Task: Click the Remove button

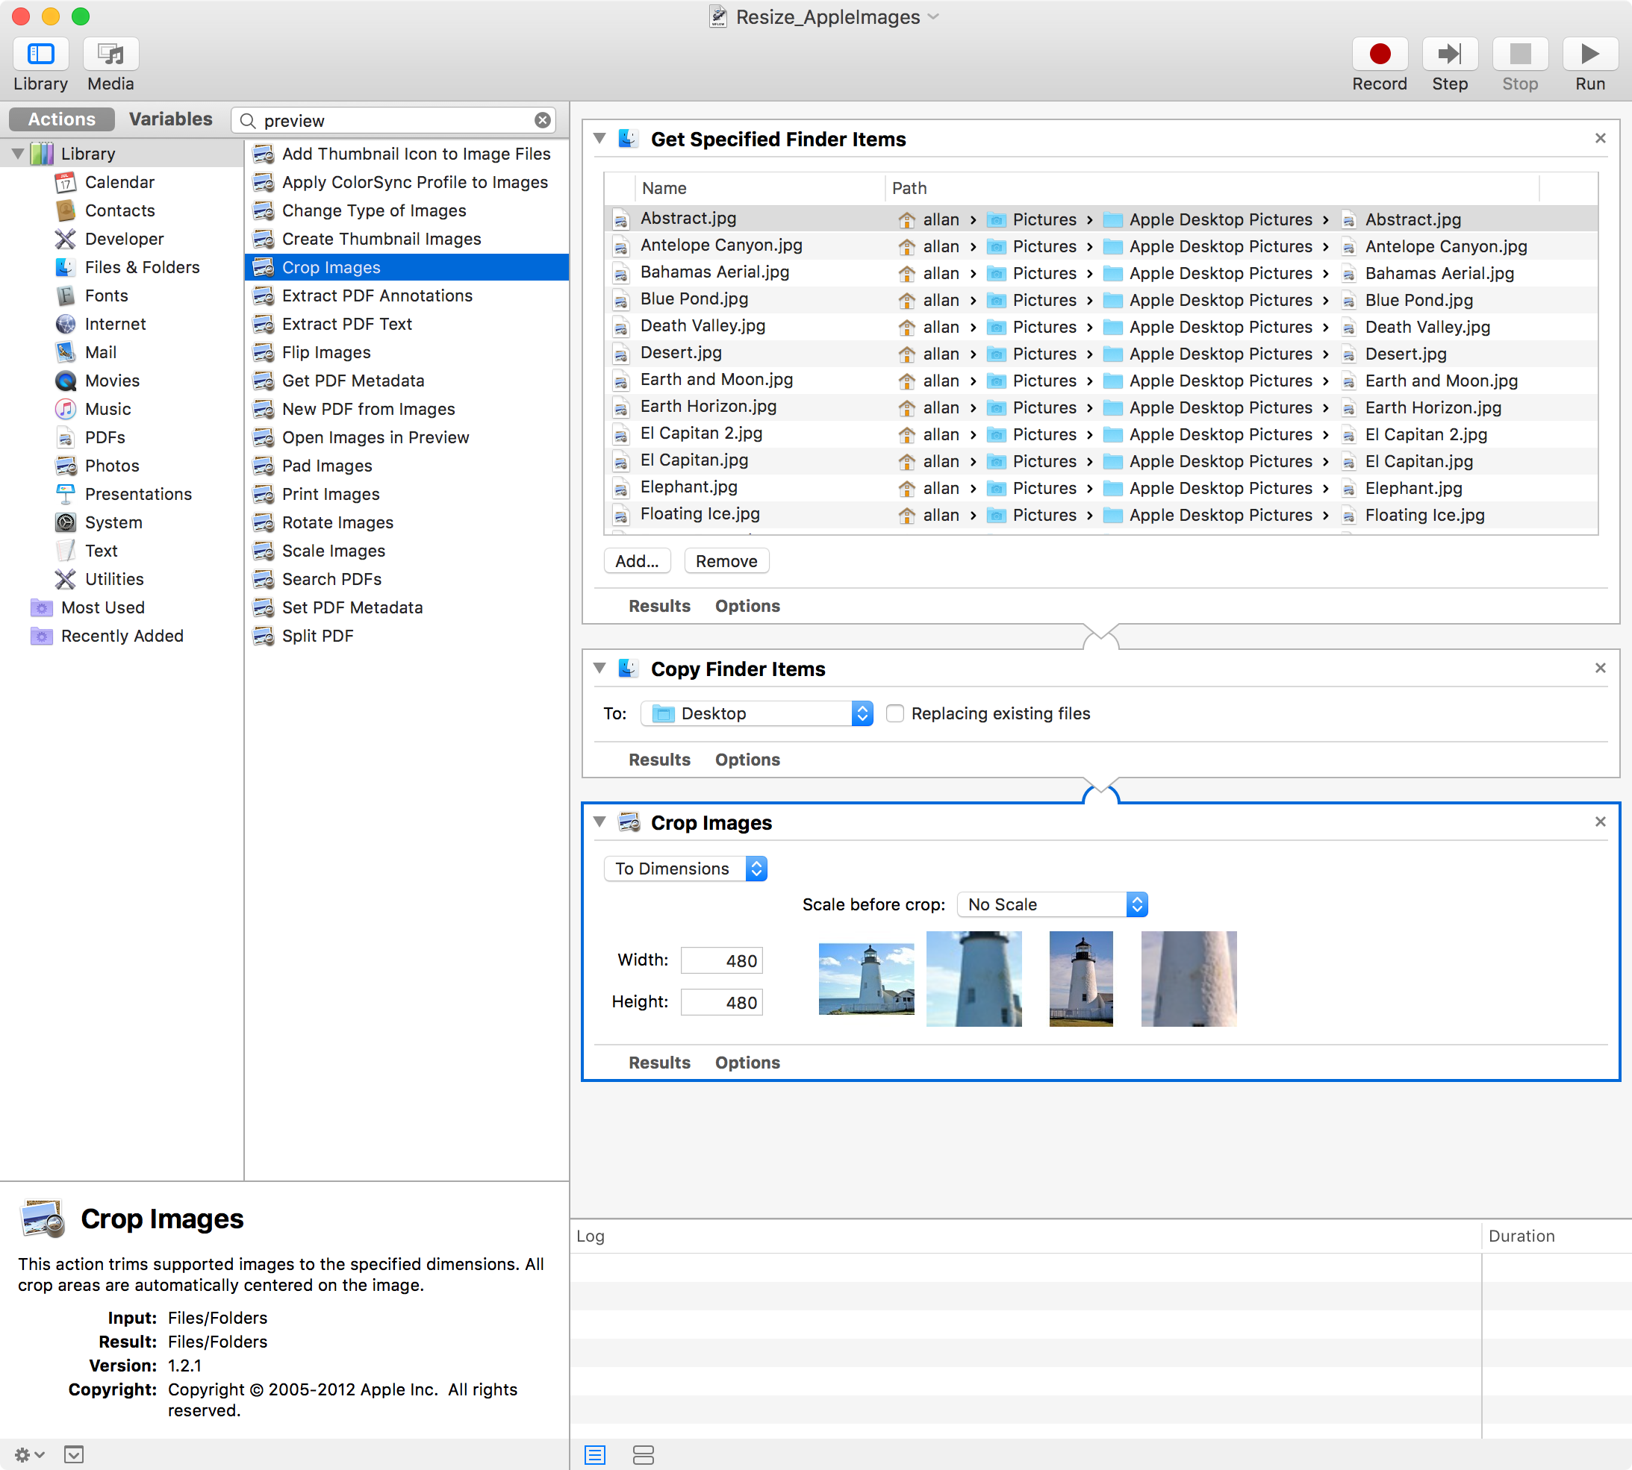Action: point(726,561)
